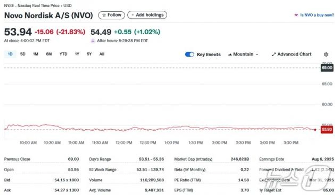Click the Follow button
This screenshot has width=335, height=195.
coord(111,15)
